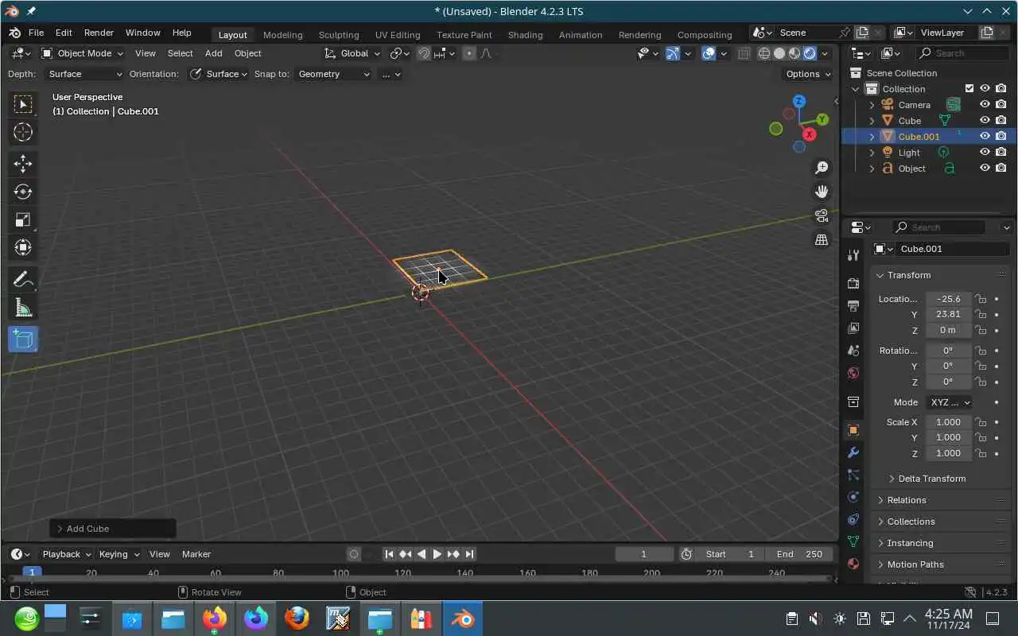Switch to the Sculpting workspace tab

coord(339,35)
